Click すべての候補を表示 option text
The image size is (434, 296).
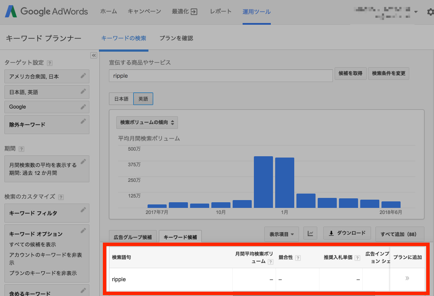(33, 244)
